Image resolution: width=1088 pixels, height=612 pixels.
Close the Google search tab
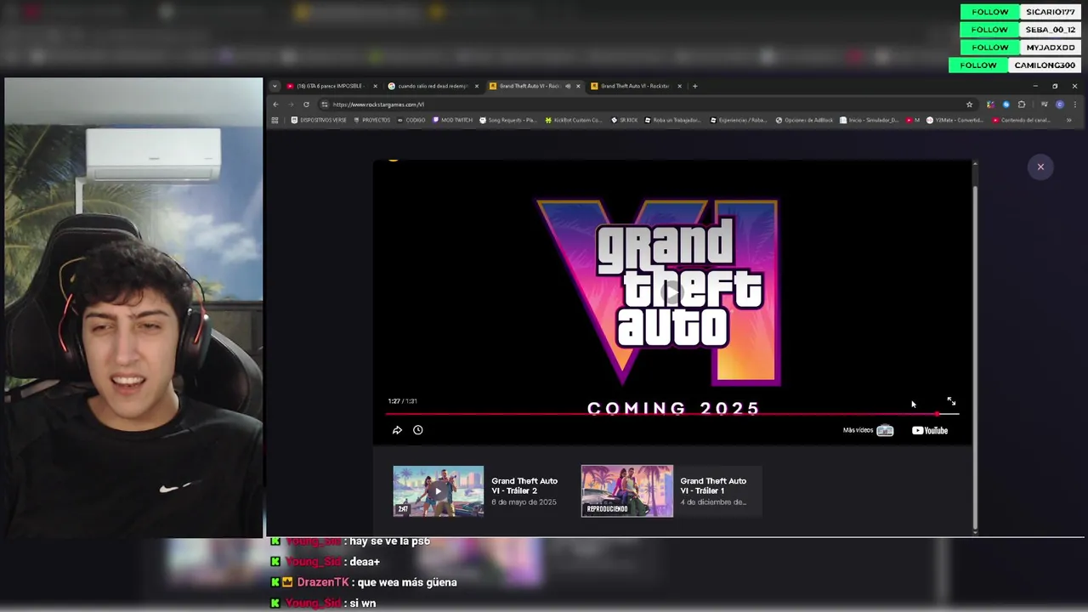pyautogui.click(x=476, y=86)
